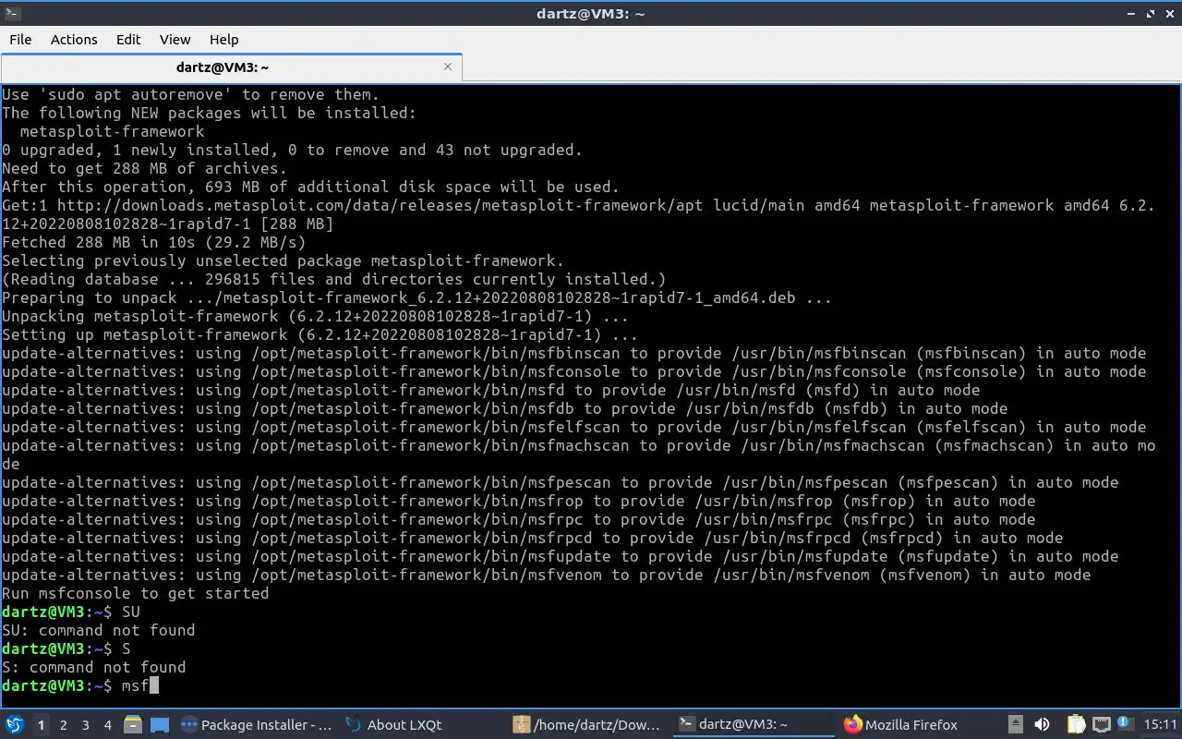The image size is (1182, 739).
Task: Click the 15:11 panel clock
Action: pyautogui.click(x=1160, y=725)
